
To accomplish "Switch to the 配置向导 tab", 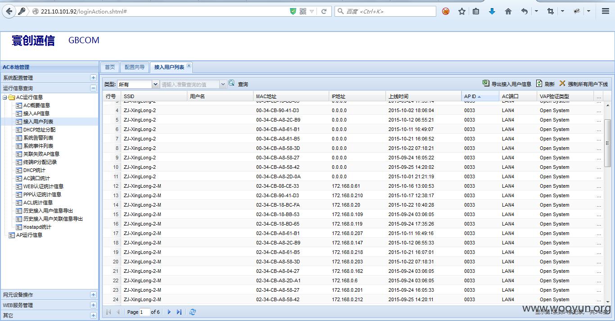I will (x=135, y=67).
